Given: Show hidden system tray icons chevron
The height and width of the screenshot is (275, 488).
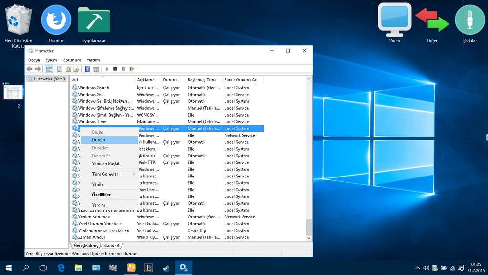Looking at the screenshot, I should pos(417,268).
